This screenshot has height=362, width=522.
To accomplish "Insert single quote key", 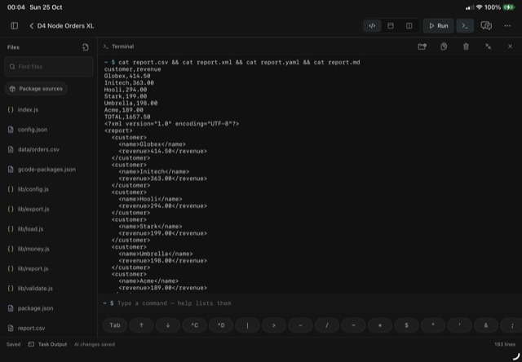I will (459, 325).
